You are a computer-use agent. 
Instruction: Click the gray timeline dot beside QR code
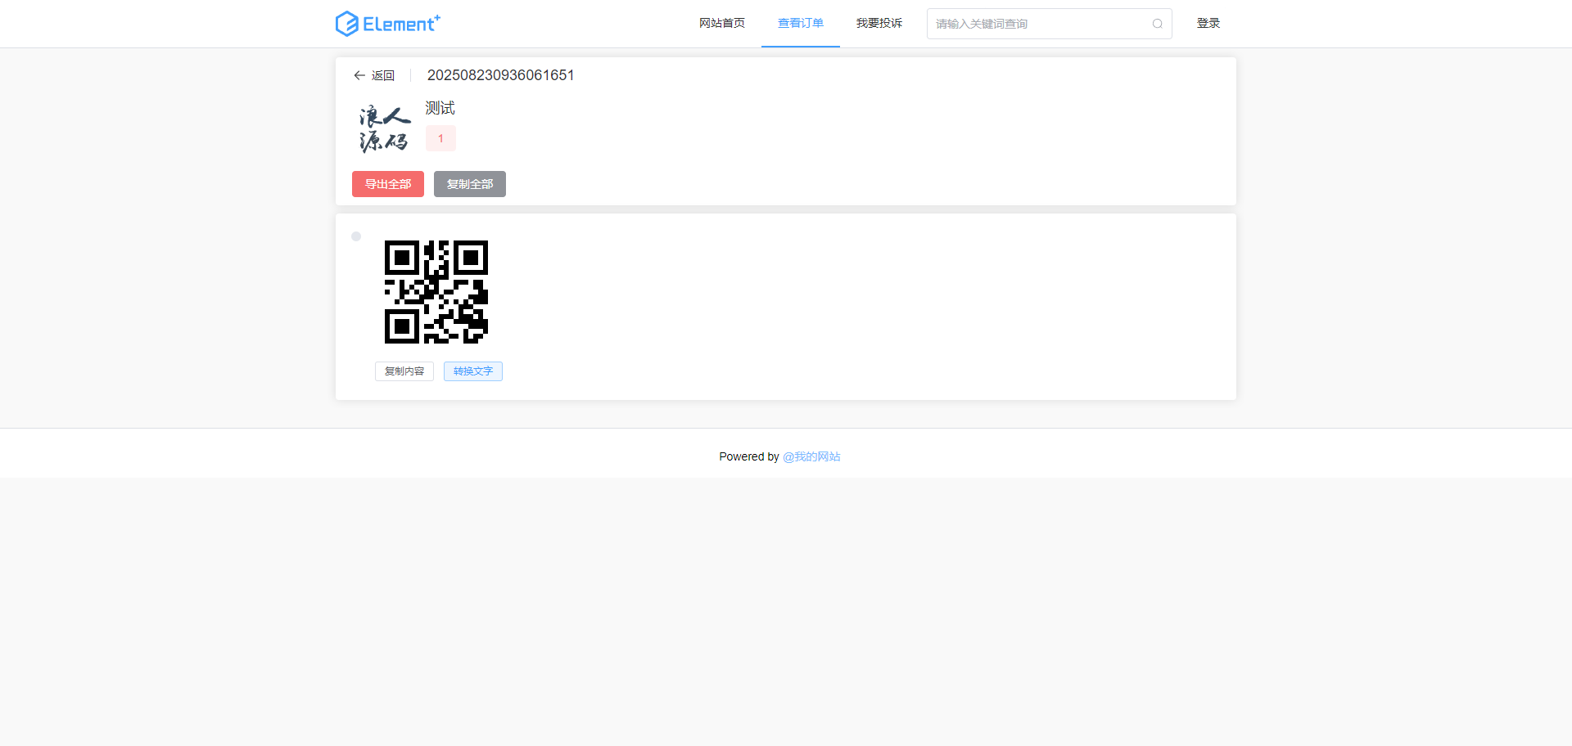356,236
